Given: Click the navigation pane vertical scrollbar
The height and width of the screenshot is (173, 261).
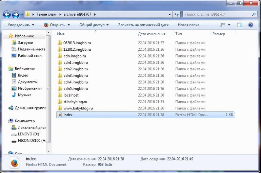Looking at the screenshot, I should (x=49, y=88).
